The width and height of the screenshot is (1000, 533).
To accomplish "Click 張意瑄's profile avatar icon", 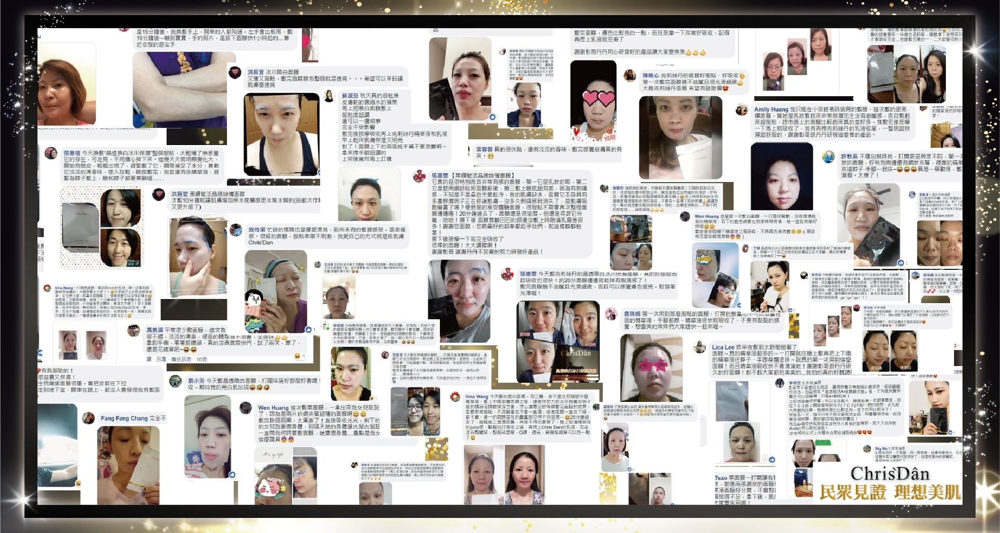I will 51,153.
